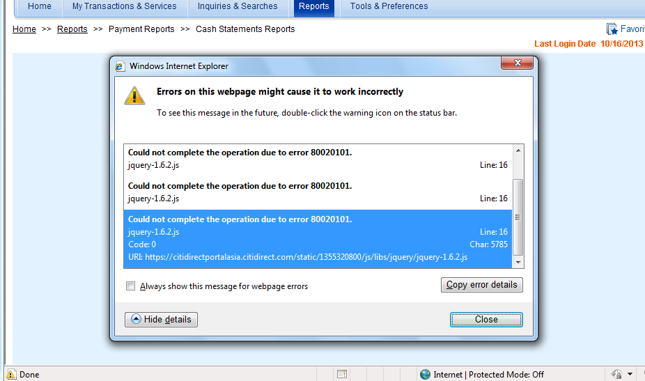Click Cash Statements Reports breadcrumb text

point(245,29)
